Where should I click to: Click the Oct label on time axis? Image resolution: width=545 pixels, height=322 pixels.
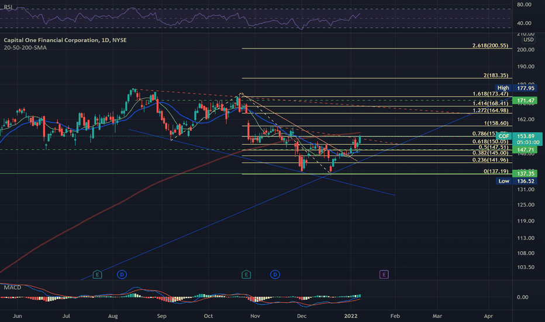[208, 316]
